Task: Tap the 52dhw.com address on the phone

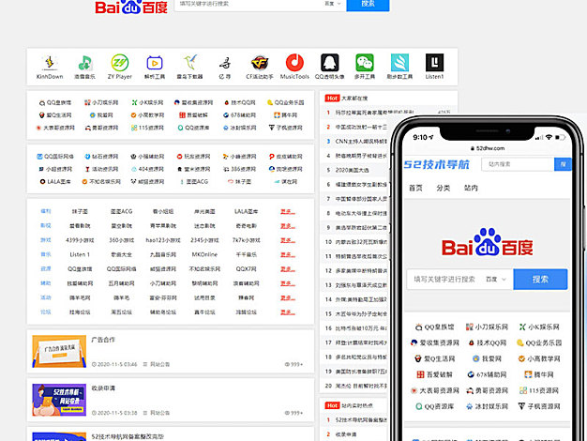Action: (487, 148)
